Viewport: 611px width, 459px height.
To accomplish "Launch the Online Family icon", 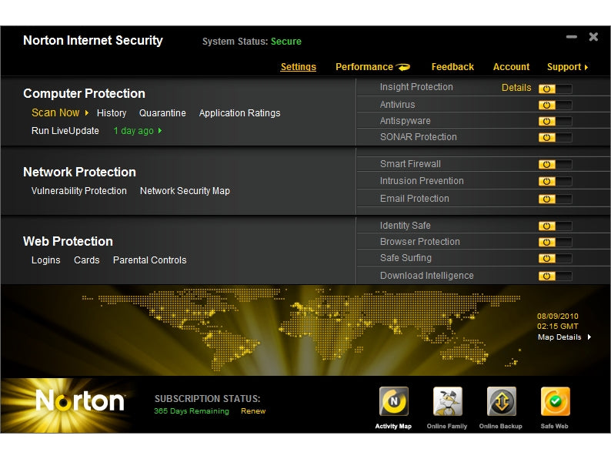I will 447,402.
